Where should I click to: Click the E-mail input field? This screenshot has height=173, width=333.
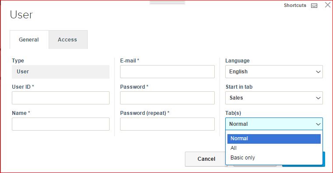[167, 72]
